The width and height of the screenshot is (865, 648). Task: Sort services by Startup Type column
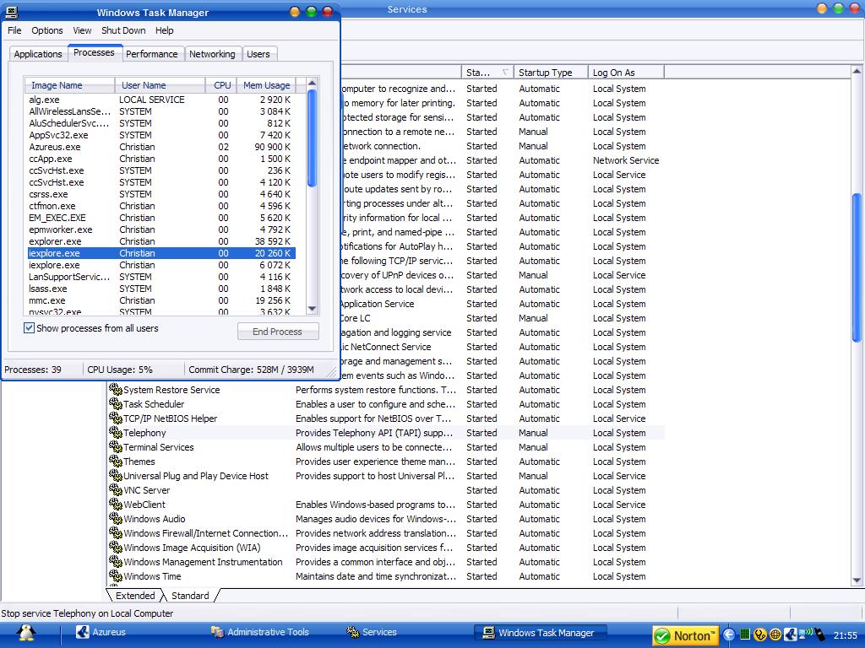550,73
